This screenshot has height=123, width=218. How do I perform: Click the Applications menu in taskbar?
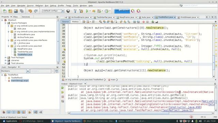10,121
